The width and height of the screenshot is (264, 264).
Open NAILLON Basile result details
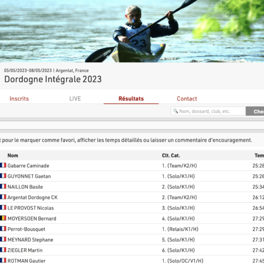132,187
